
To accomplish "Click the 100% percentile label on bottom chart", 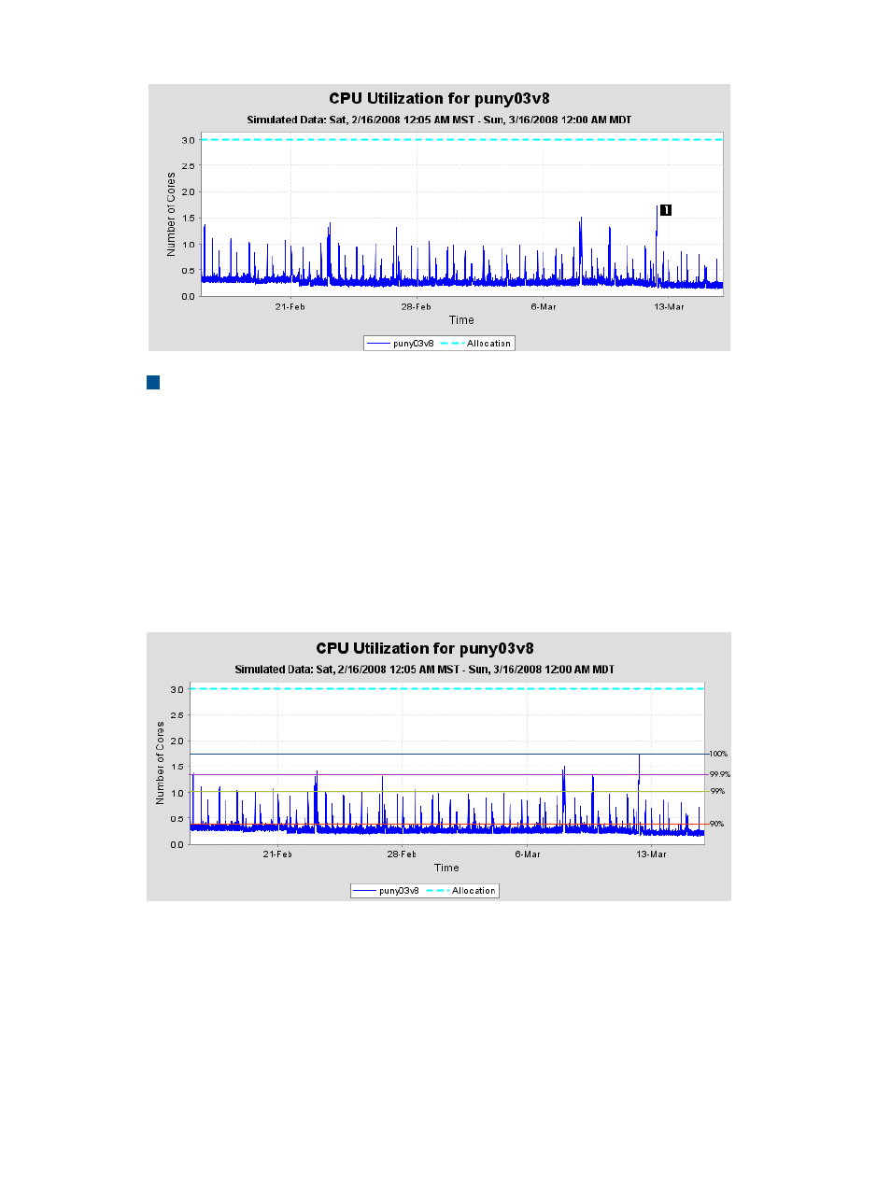I will tap(717, 754).
